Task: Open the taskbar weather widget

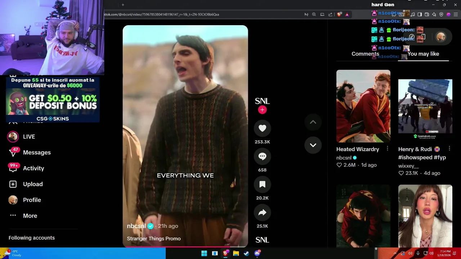Action: [12, 253]
